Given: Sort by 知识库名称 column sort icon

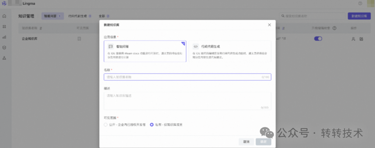Looking at the screenshot, I should (x=41, y=28).
